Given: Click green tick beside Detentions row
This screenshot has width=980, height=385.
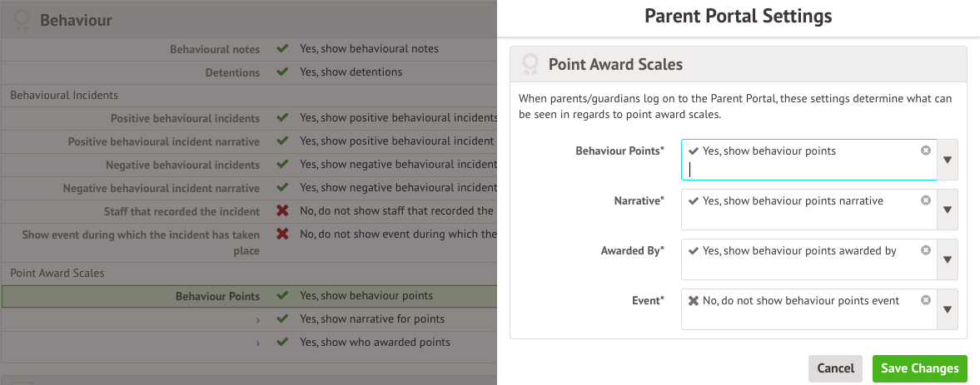Looking at the screenshot, I should pos(282,72).
